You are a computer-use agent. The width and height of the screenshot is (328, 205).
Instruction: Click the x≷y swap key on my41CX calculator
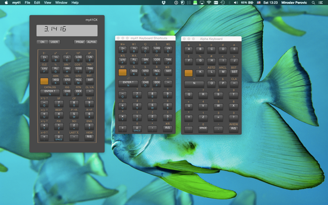pos(44,70)
